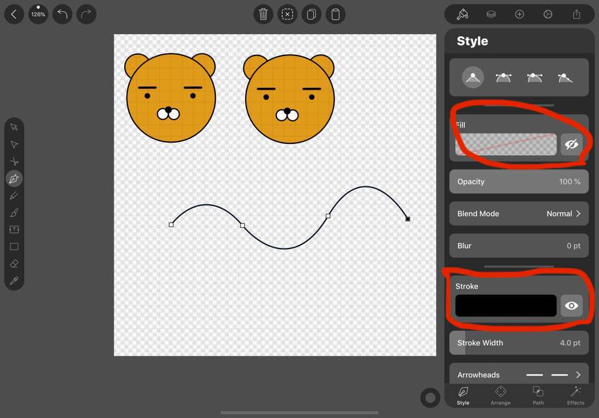
Task: Switch to the Effects tab
Action: [576, 396]
